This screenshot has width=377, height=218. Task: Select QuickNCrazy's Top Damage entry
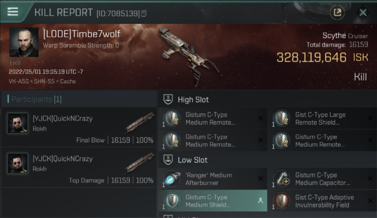(x=79, y=167)
